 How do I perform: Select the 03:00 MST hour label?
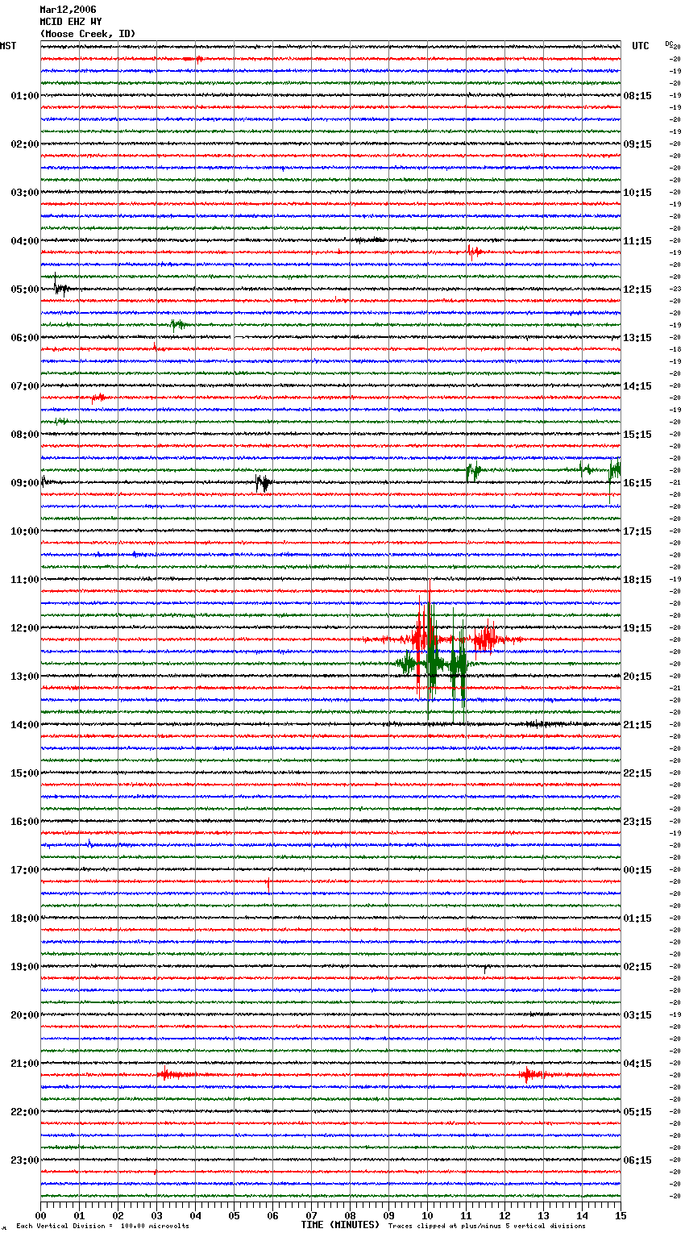[25, 193]
